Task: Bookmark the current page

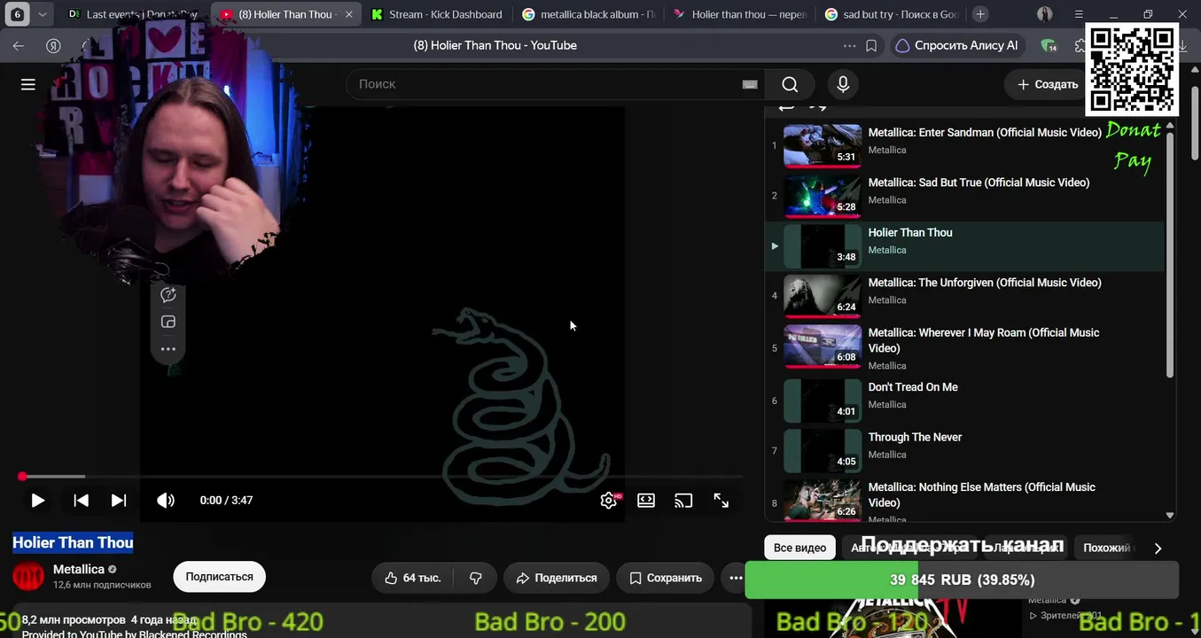Action: [x=871, y=46]
